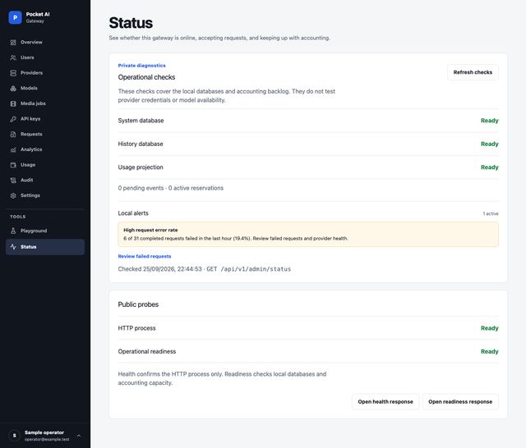This screenshot has height=448, width=526.
Task: Click History database row label
Action: point(141,144)
